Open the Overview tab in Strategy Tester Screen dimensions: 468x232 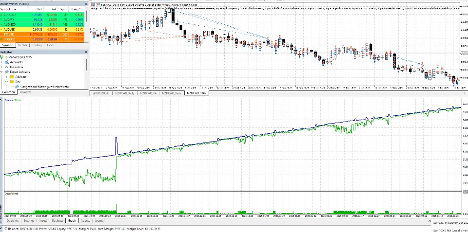pos(13,221)
